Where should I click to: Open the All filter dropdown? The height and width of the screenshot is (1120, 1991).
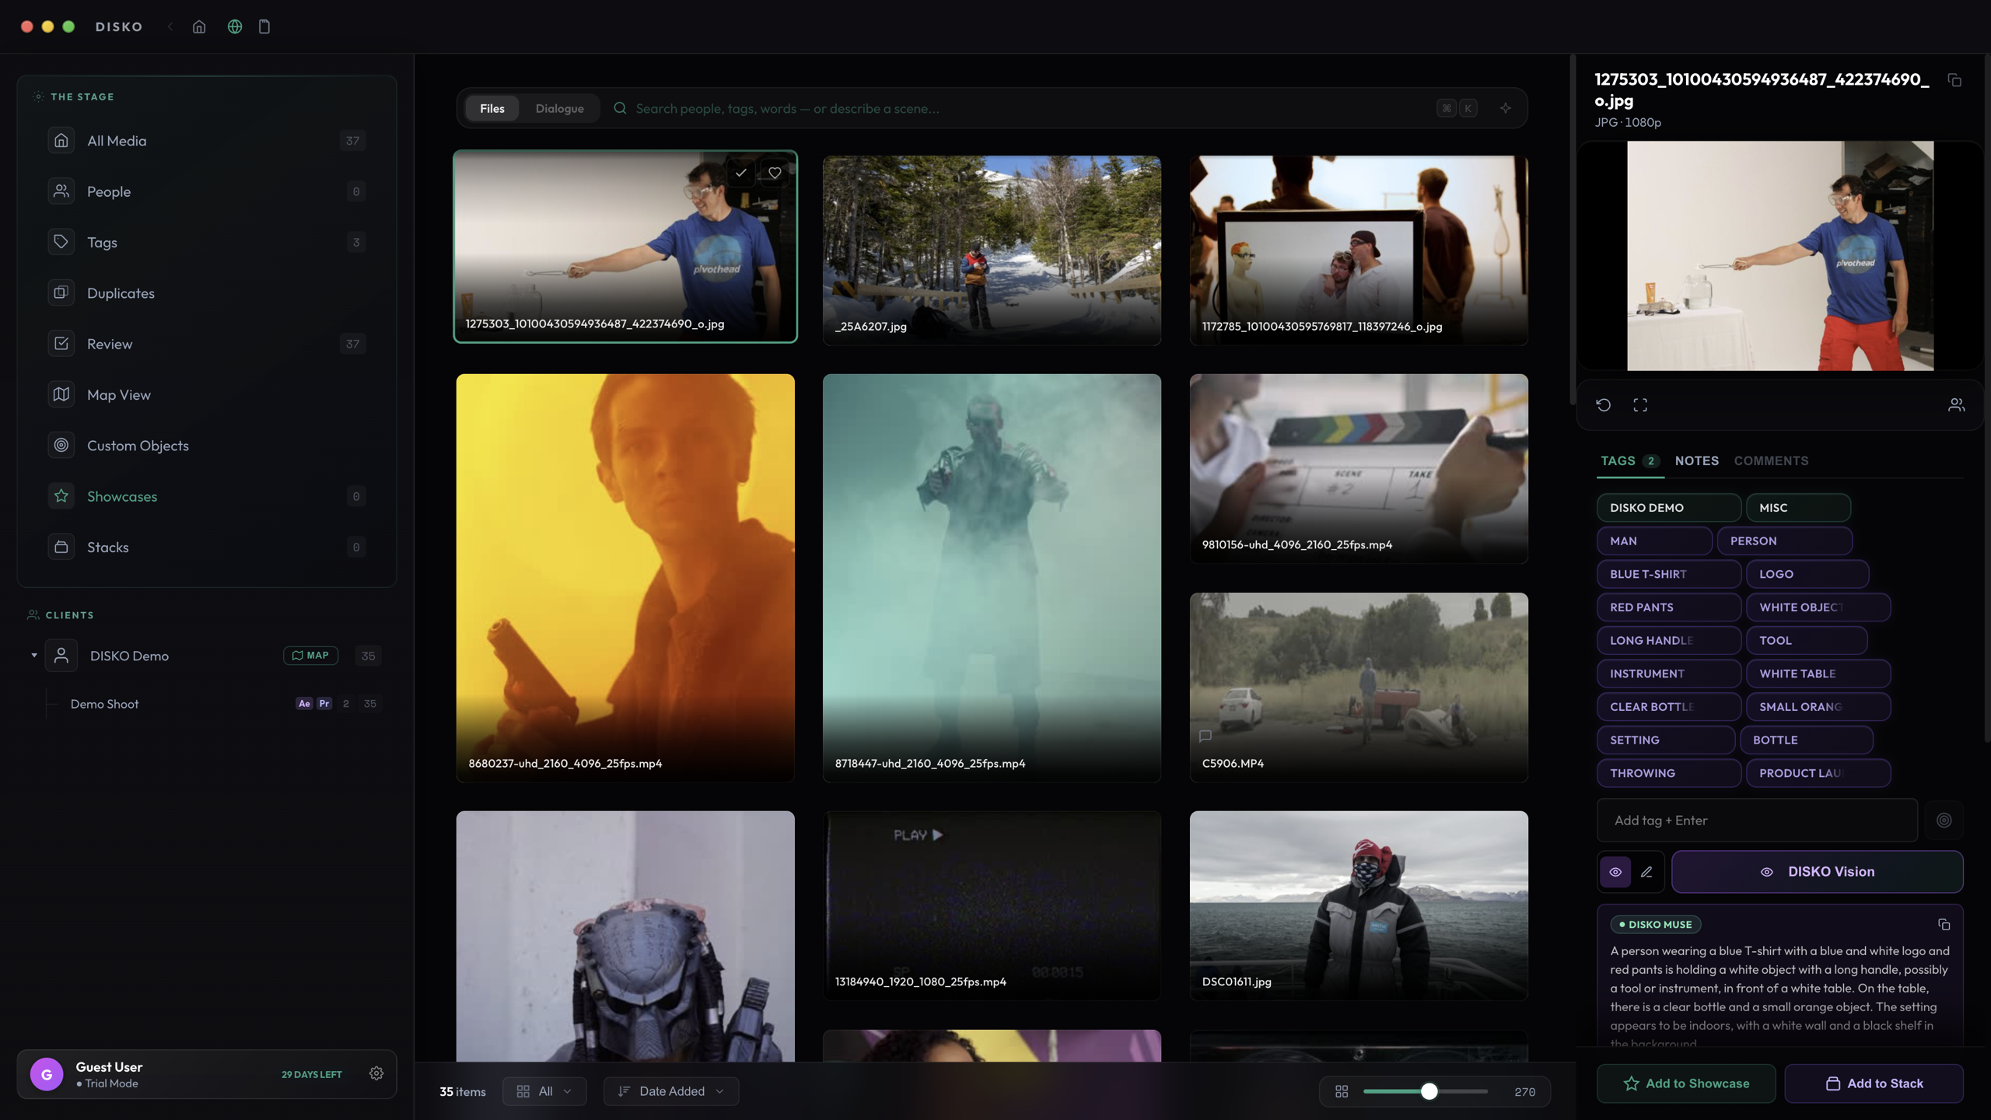(544, 1091)
